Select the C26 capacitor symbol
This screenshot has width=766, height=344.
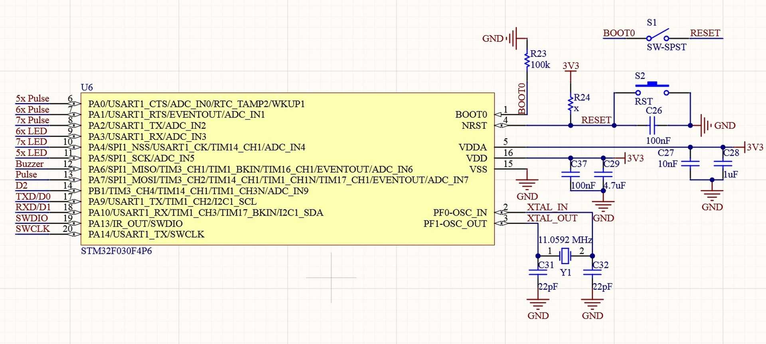652,126
